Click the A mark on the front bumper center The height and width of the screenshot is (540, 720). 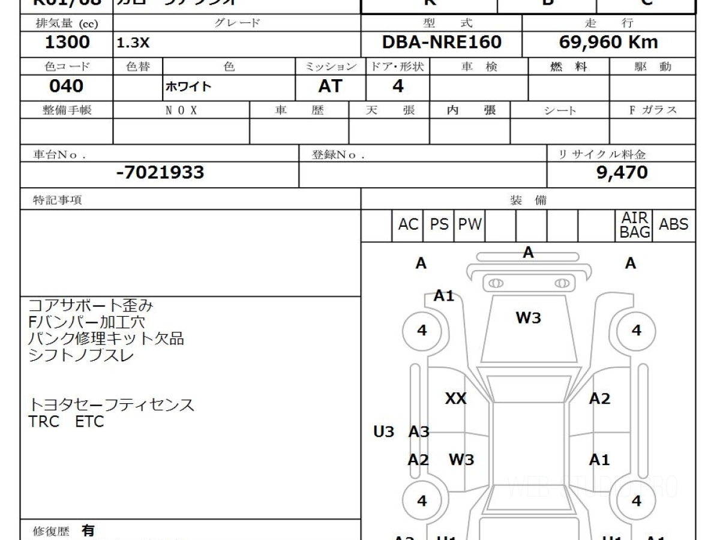tap(528, 253)
